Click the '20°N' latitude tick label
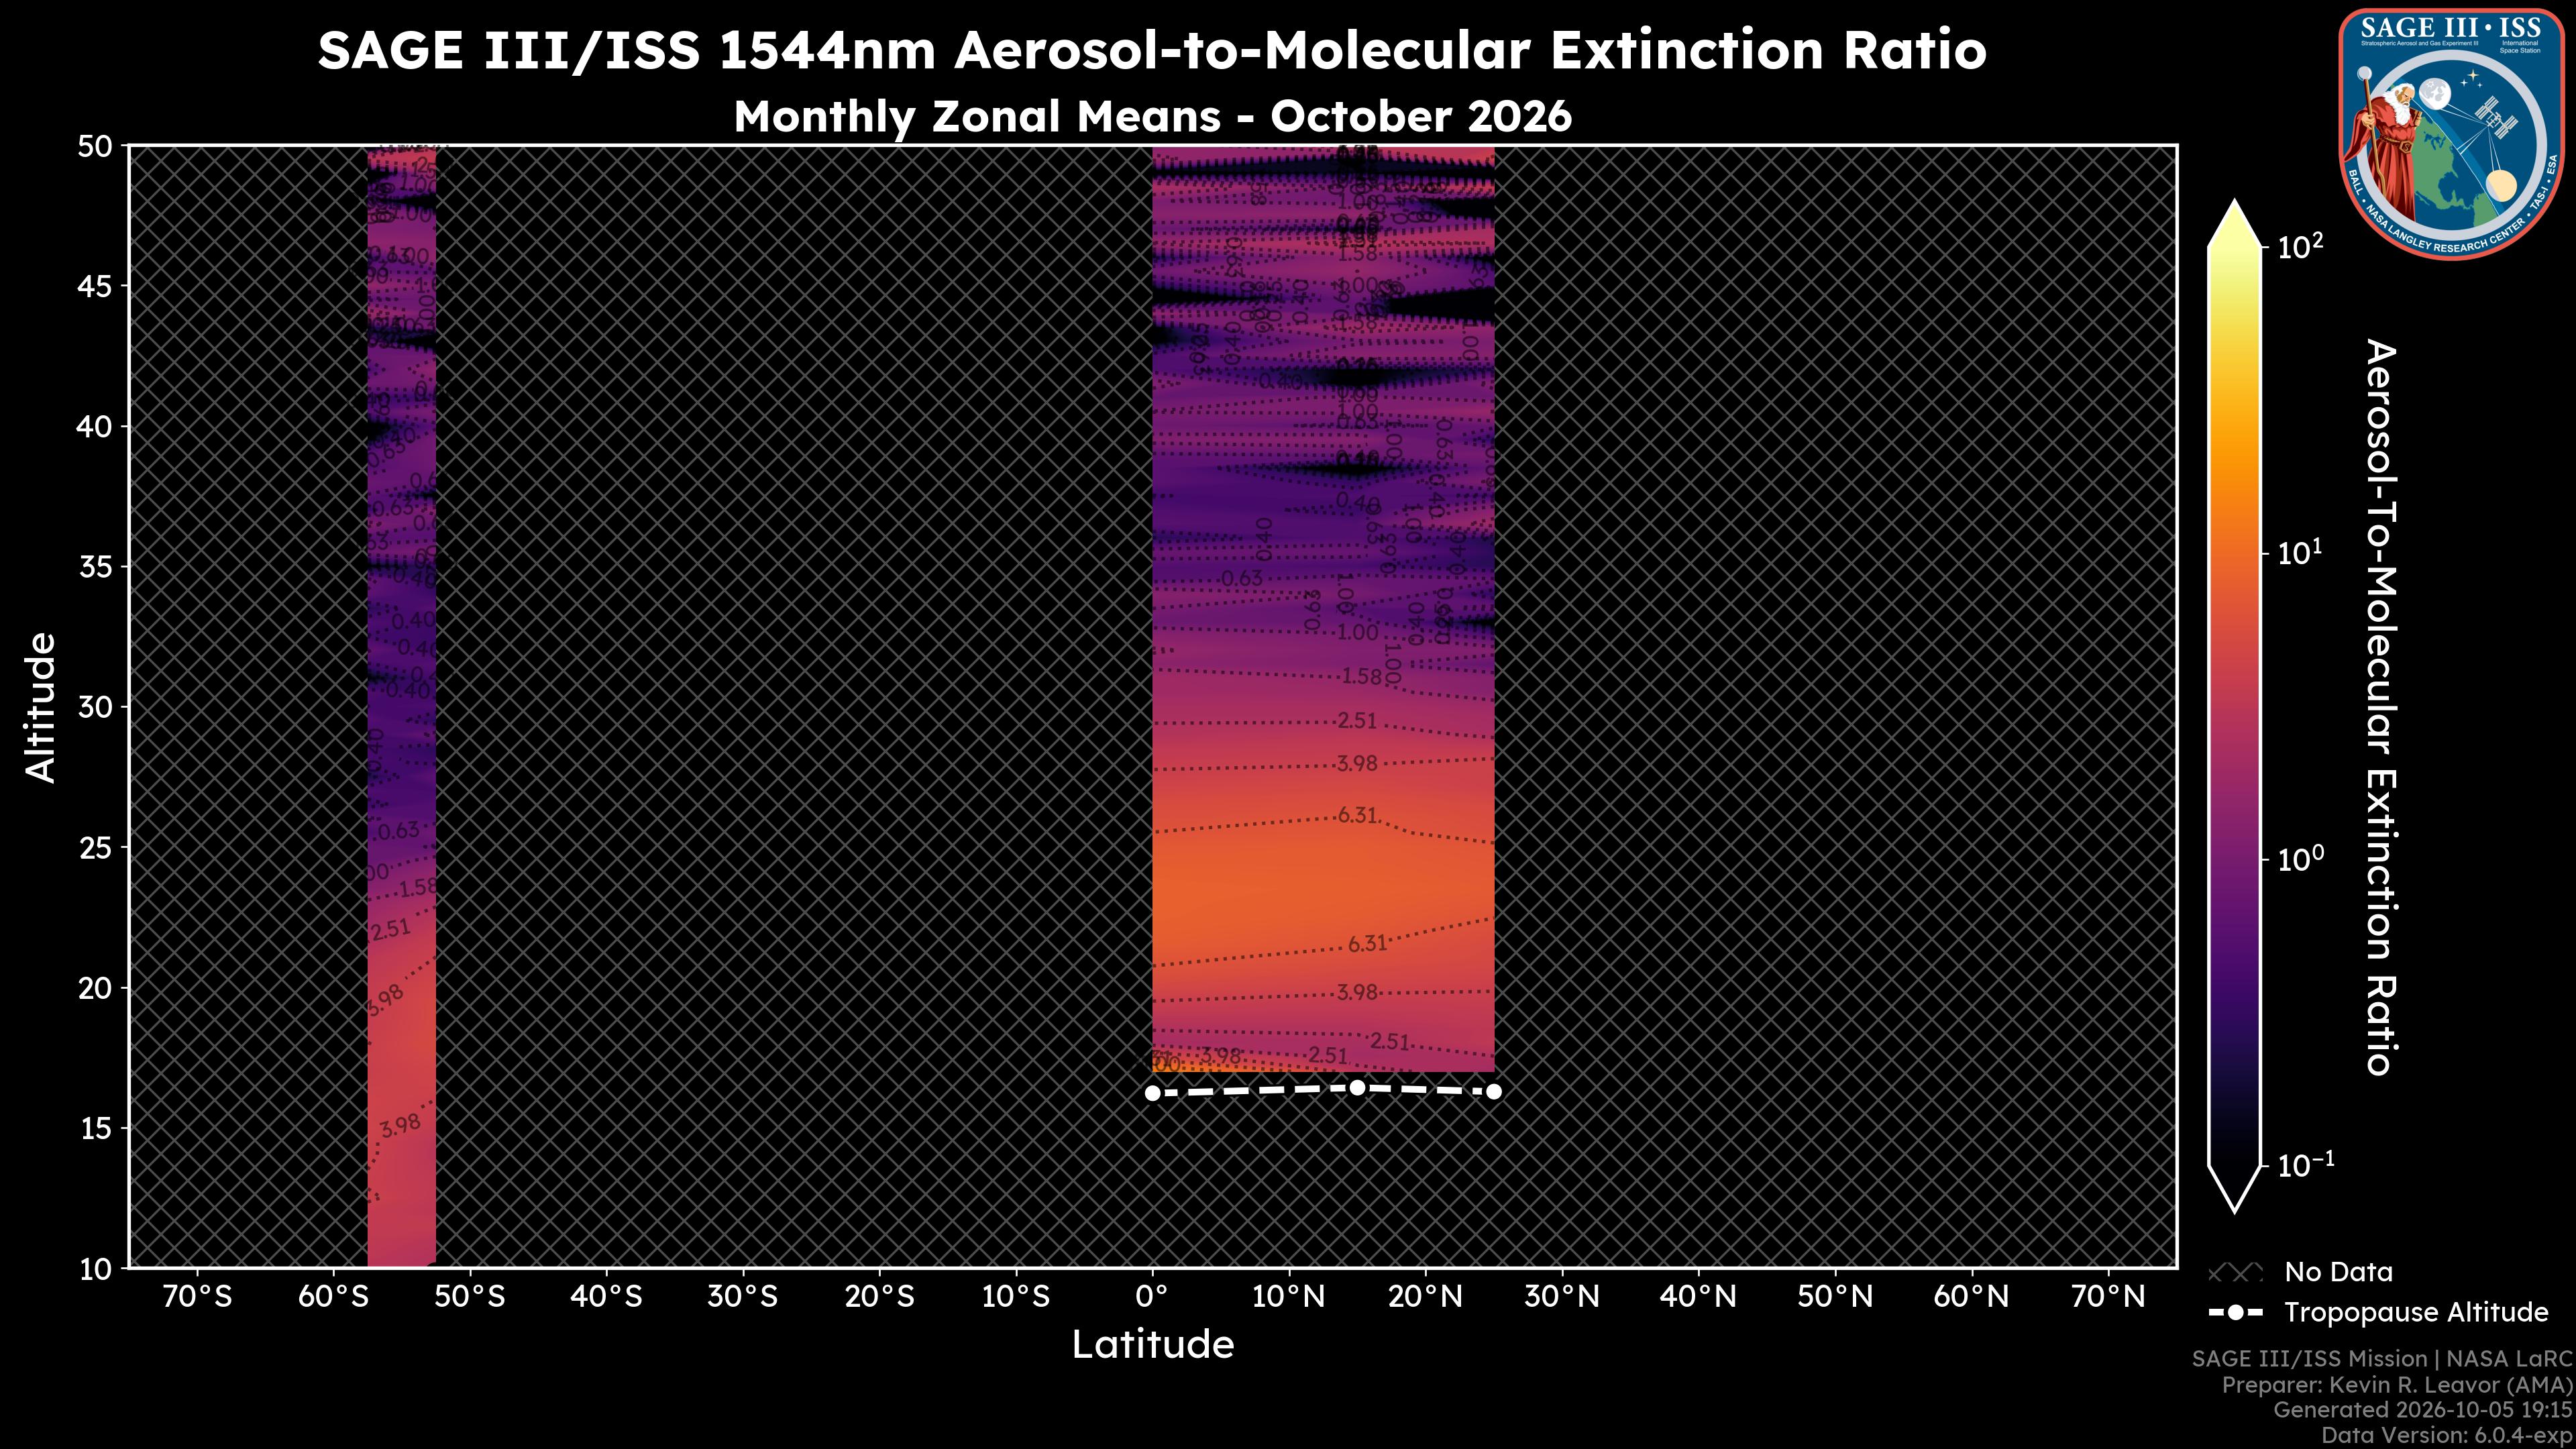This screenshot has width=2576, height=1449. (1426, 1297)
